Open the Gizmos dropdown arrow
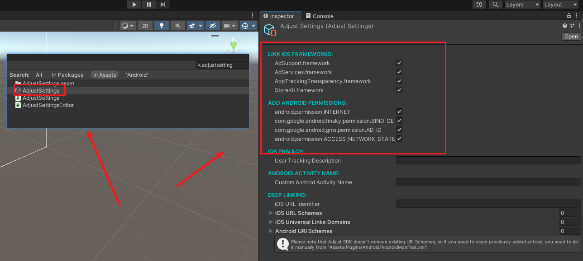 point(253,26)
